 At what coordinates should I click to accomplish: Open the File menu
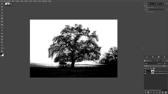(x=2, y=1)
